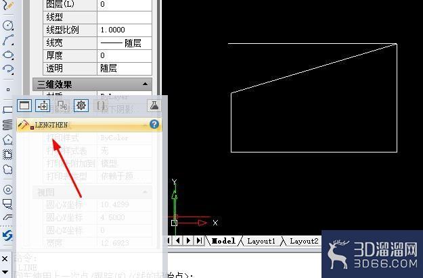423x278 pixels.
Task: Select the Arc through points tool
Action: pos(8,40)
